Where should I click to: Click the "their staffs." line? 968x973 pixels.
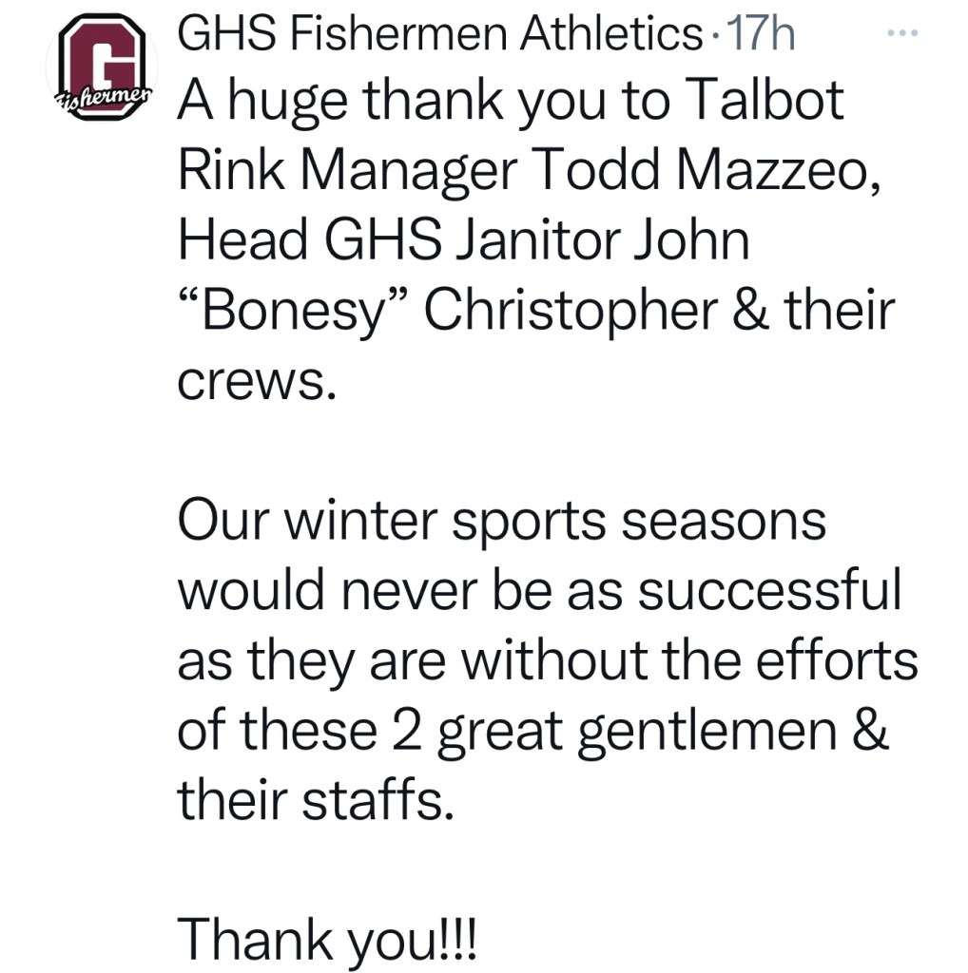pyautogui.click(x=311, y=802)
